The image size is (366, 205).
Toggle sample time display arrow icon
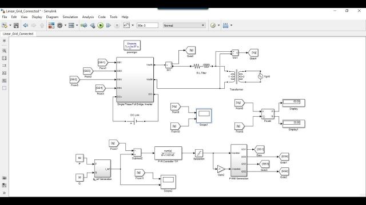(x=4, y=65)
